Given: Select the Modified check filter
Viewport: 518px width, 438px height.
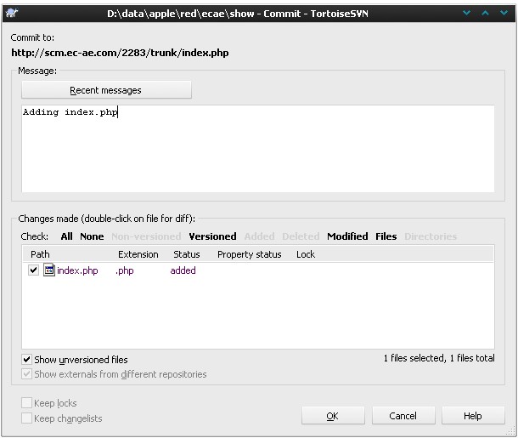Looking at the screenshot, I should (x=347, y=236).
